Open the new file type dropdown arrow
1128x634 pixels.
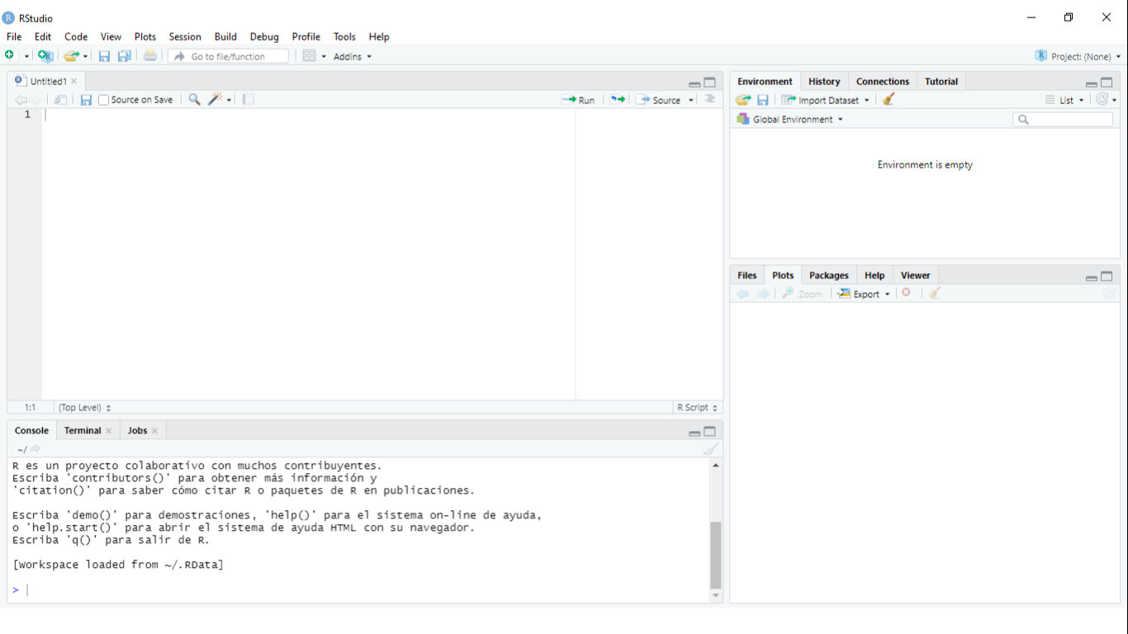[26, 56]
